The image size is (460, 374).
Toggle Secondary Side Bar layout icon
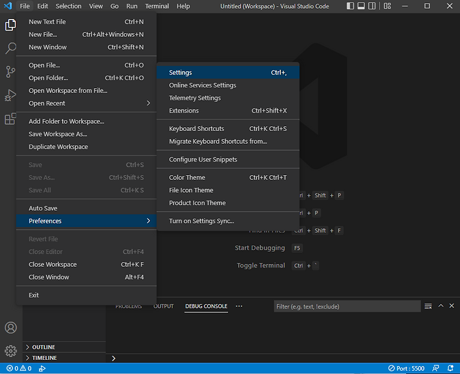[x=372, y=6]
